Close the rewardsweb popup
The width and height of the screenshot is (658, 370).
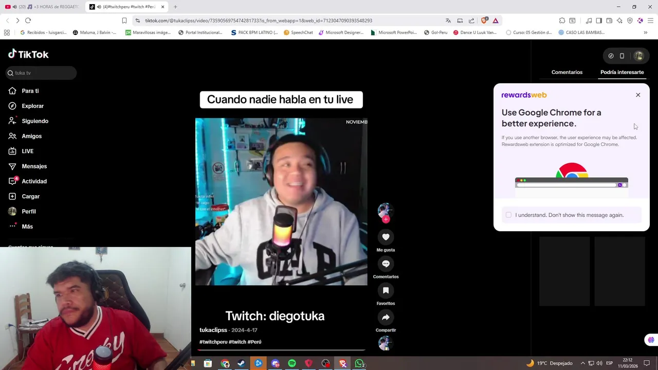638,95
